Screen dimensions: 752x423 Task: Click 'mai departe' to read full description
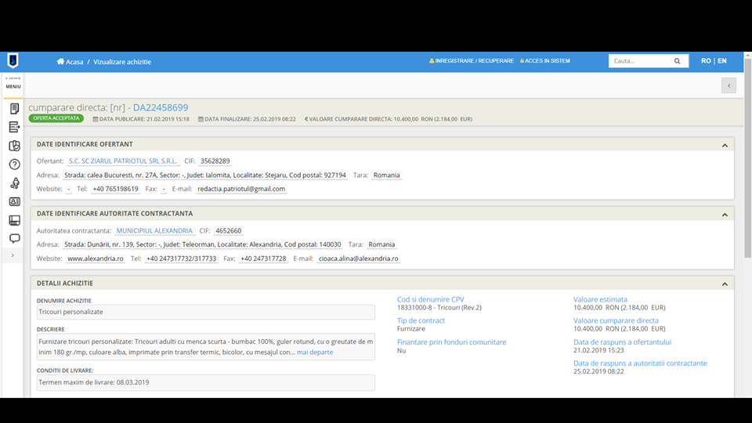(315, 352)
